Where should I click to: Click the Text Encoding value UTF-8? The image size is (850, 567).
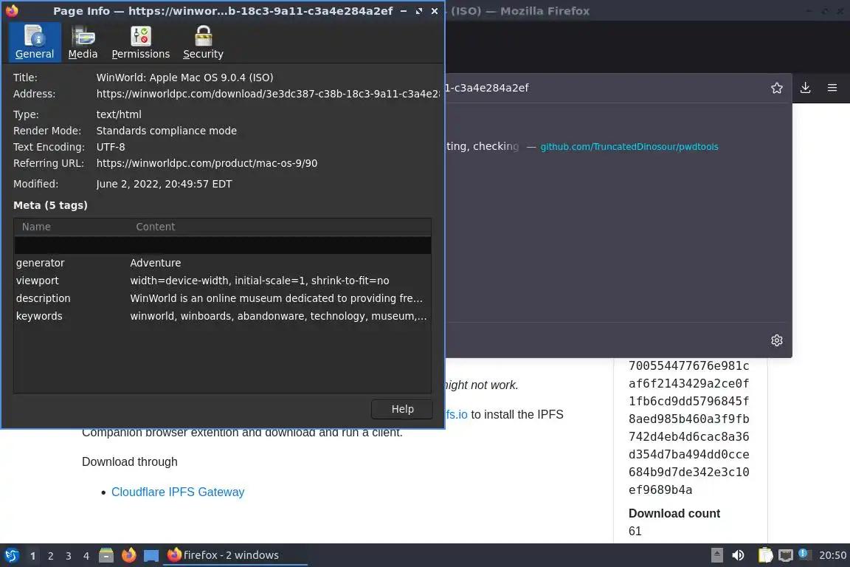pyautogui.click(x=111, y=147)
